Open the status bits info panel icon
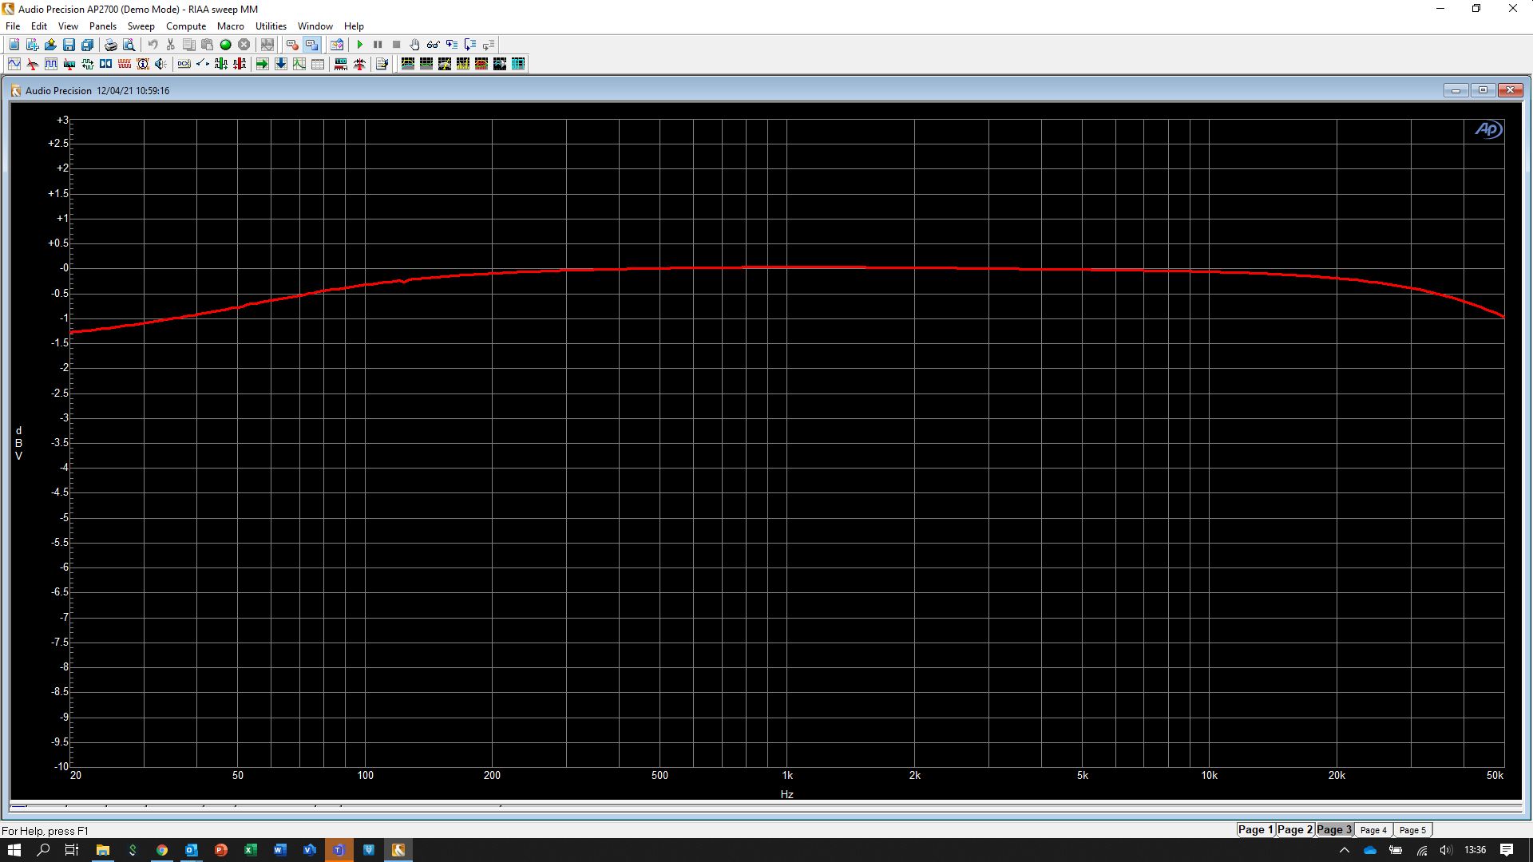 coord(142,64)
